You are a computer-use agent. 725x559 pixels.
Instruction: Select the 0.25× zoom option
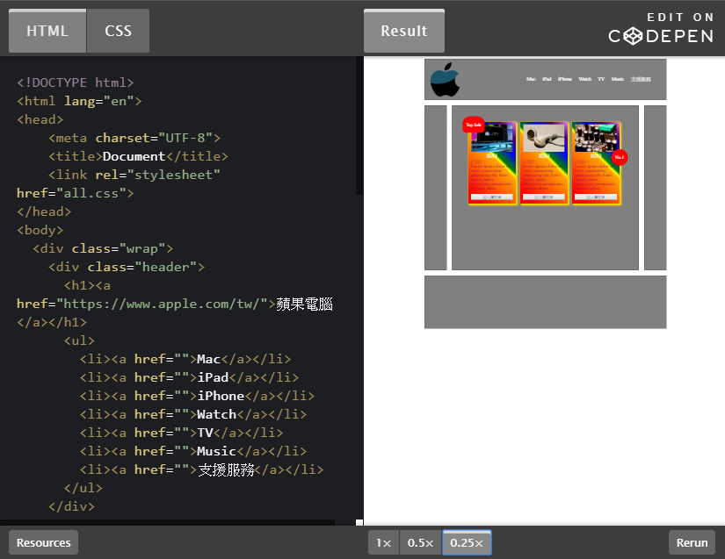tap(467, 542)
